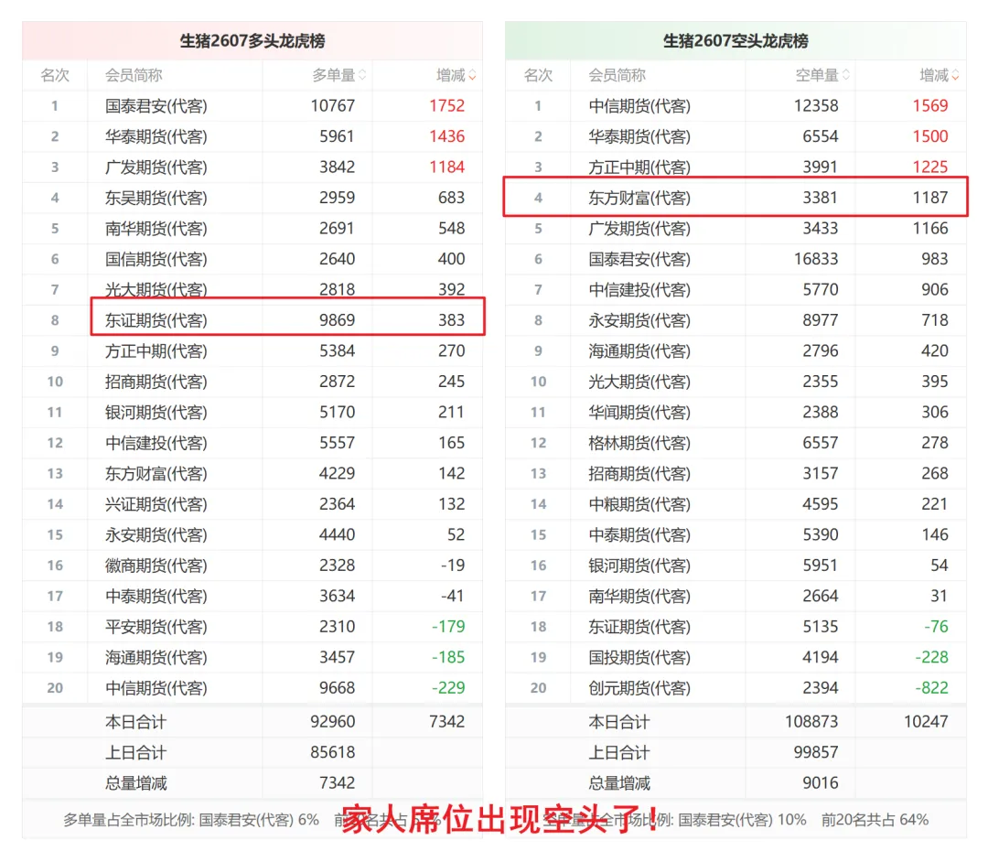Select 国投期货(代客) member name
This screenshot has width=988, height=851.
click(x=639, y=658)
